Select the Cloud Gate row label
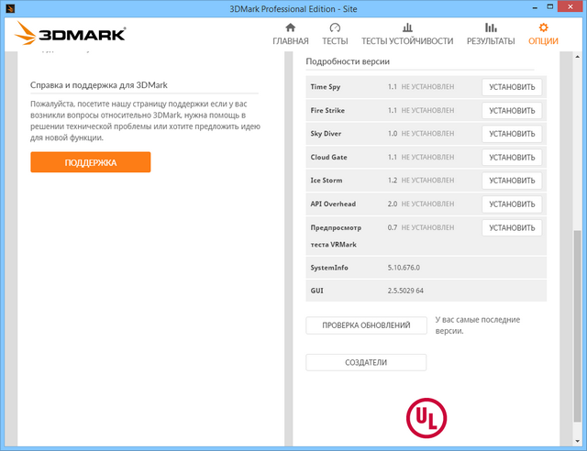Viewport: 587px width, 451px height. [x=328, y=157]
